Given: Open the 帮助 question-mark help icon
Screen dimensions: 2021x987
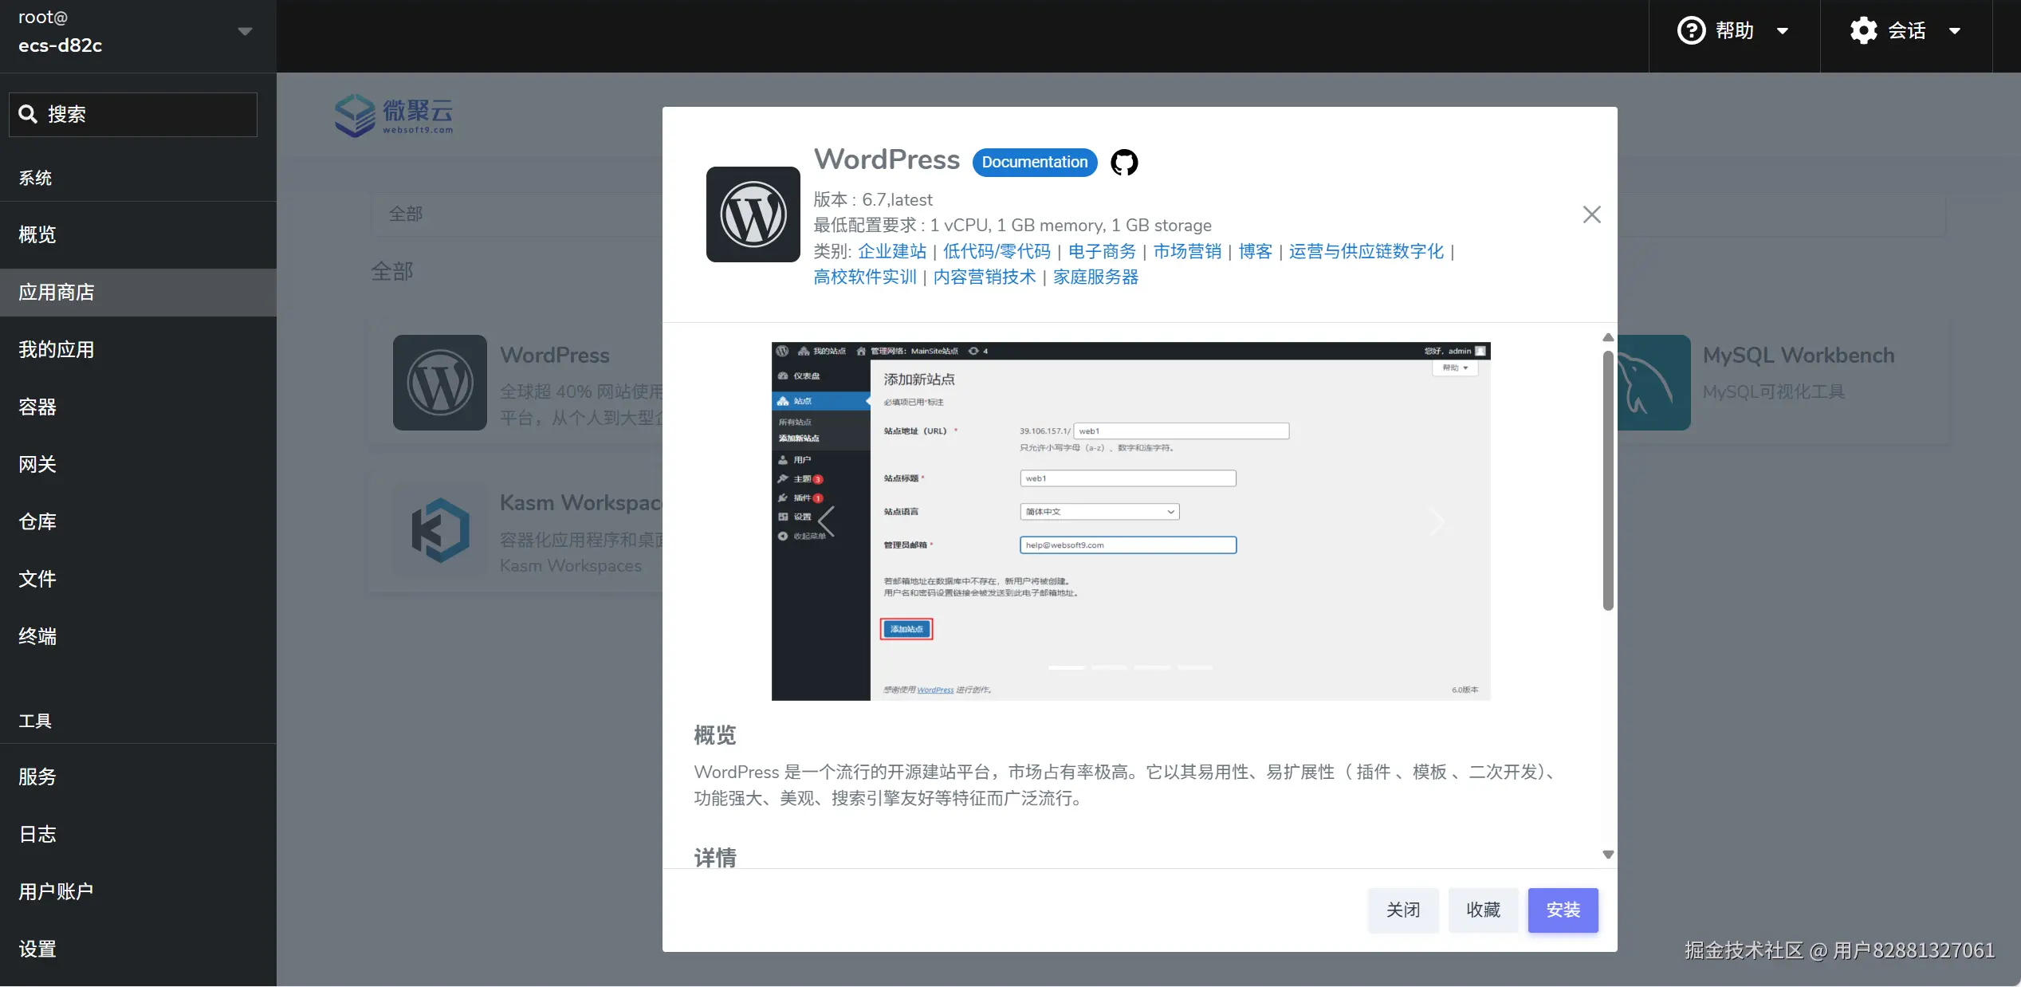Looking at the screenshot, I should [x=1690, y=30].
